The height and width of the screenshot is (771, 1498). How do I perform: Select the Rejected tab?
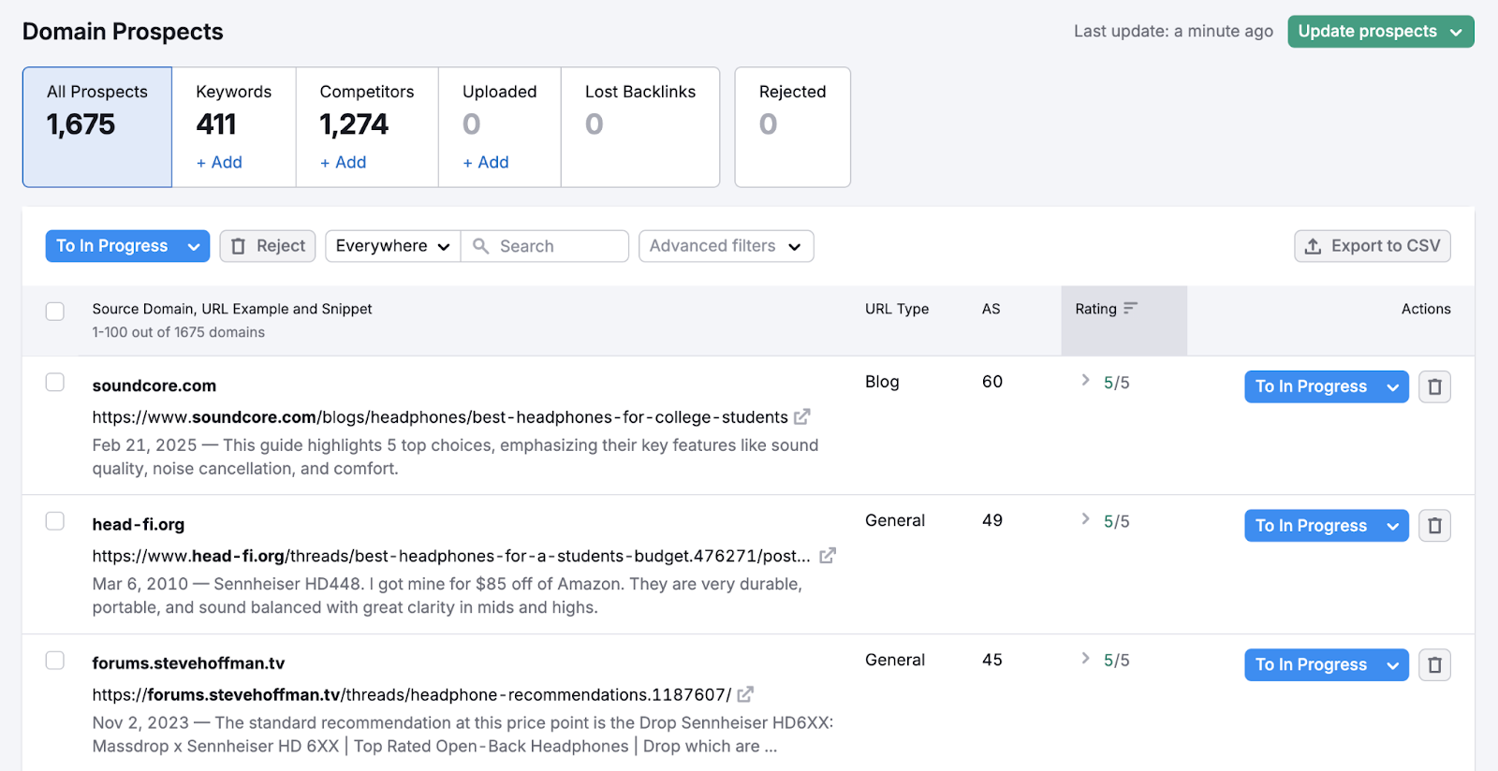(792, 126)
